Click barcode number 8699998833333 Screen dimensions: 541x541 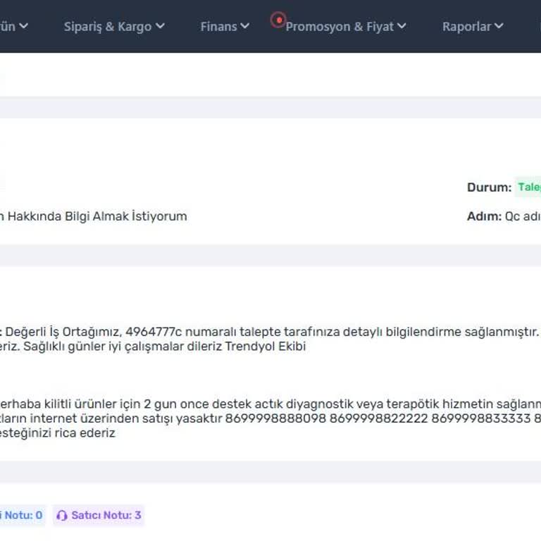tap(481, 418)
